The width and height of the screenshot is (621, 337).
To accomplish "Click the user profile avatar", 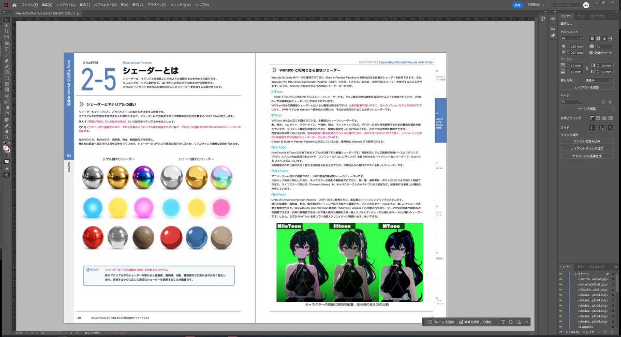I will 586,5.
